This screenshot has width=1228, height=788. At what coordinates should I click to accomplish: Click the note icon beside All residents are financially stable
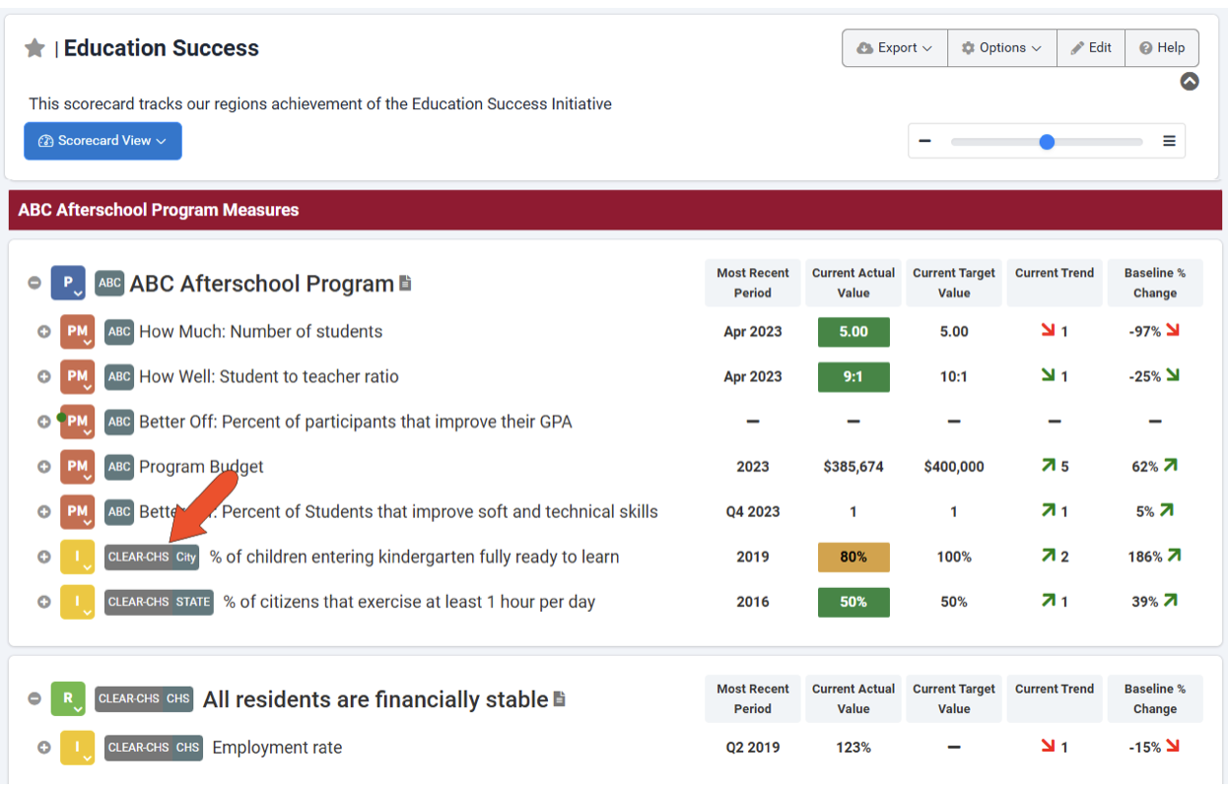click(x=560, y=699)
